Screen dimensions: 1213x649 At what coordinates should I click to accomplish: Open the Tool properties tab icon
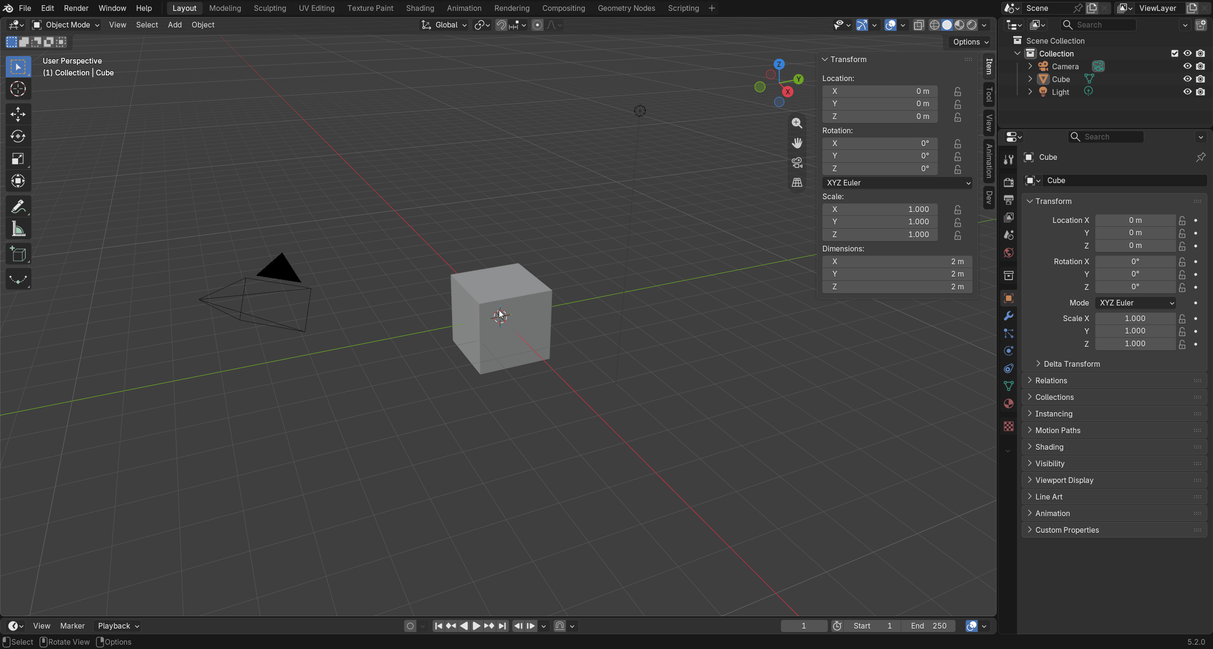(x=1008, y=159)
